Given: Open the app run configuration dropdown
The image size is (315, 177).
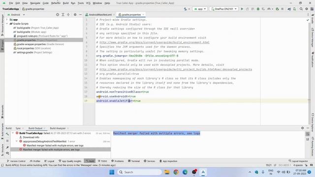Looking at the screenshot, I should (200, 9).
